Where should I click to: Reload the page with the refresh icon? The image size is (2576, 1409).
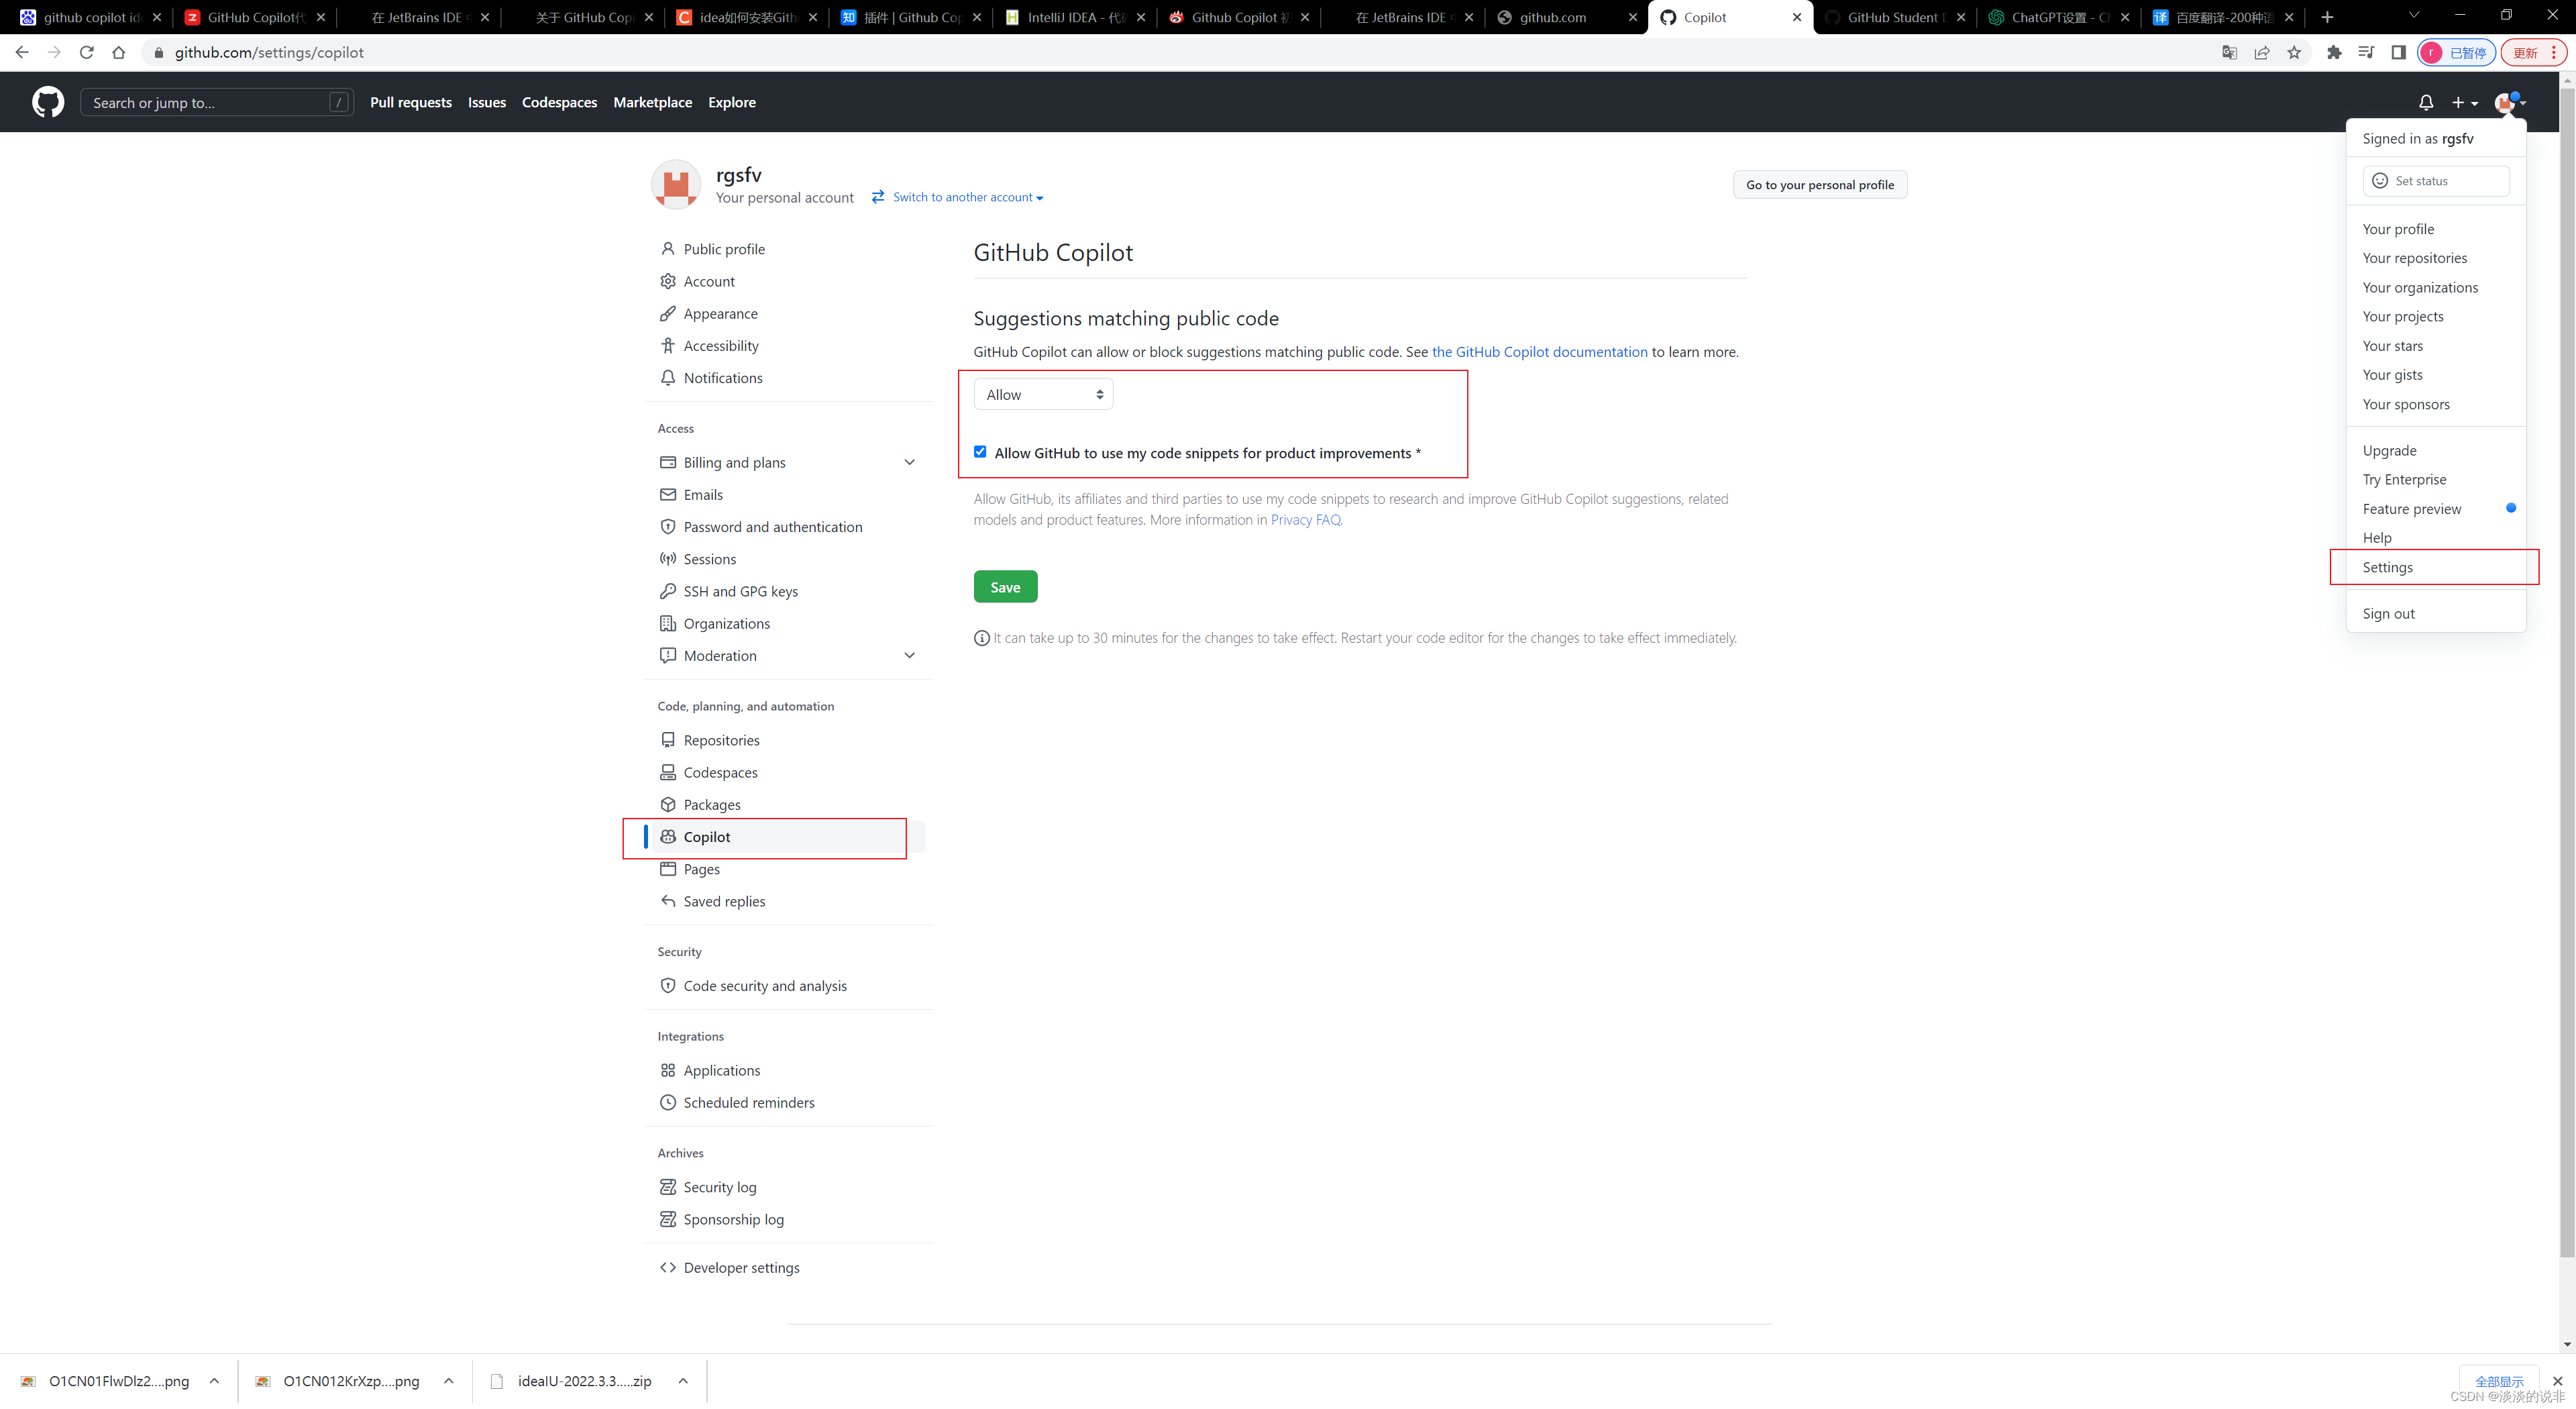[x=87, y=52]
